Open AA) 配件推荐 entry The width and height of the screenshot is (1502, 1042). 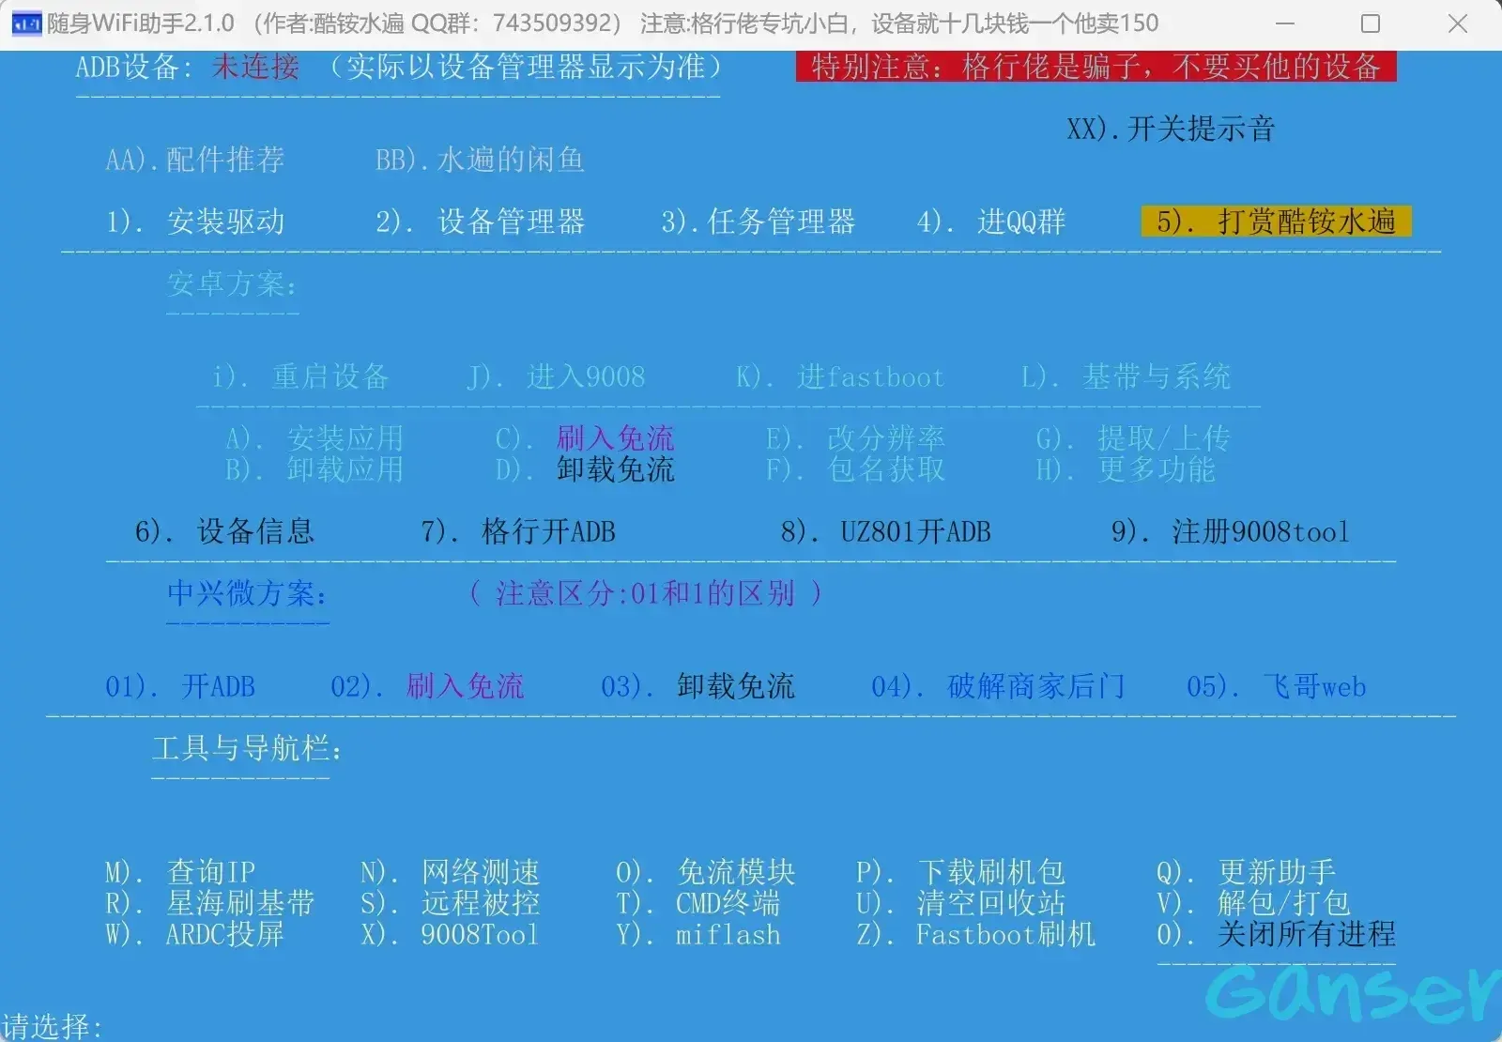[x=195, y=160]
